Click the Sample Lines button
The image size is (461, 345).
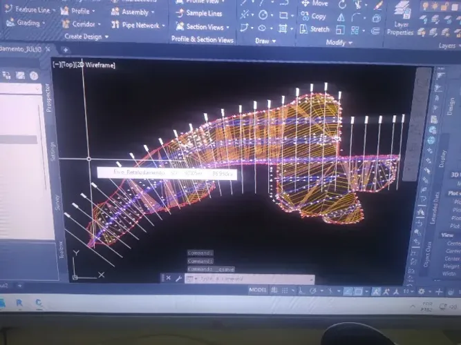[x=199, y=13]
